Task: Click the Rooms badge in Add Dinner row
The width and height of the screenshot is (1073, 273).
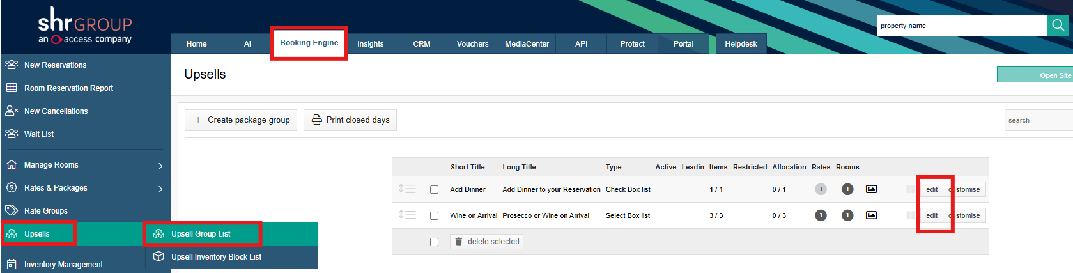Action: click(x=847, y=189)
